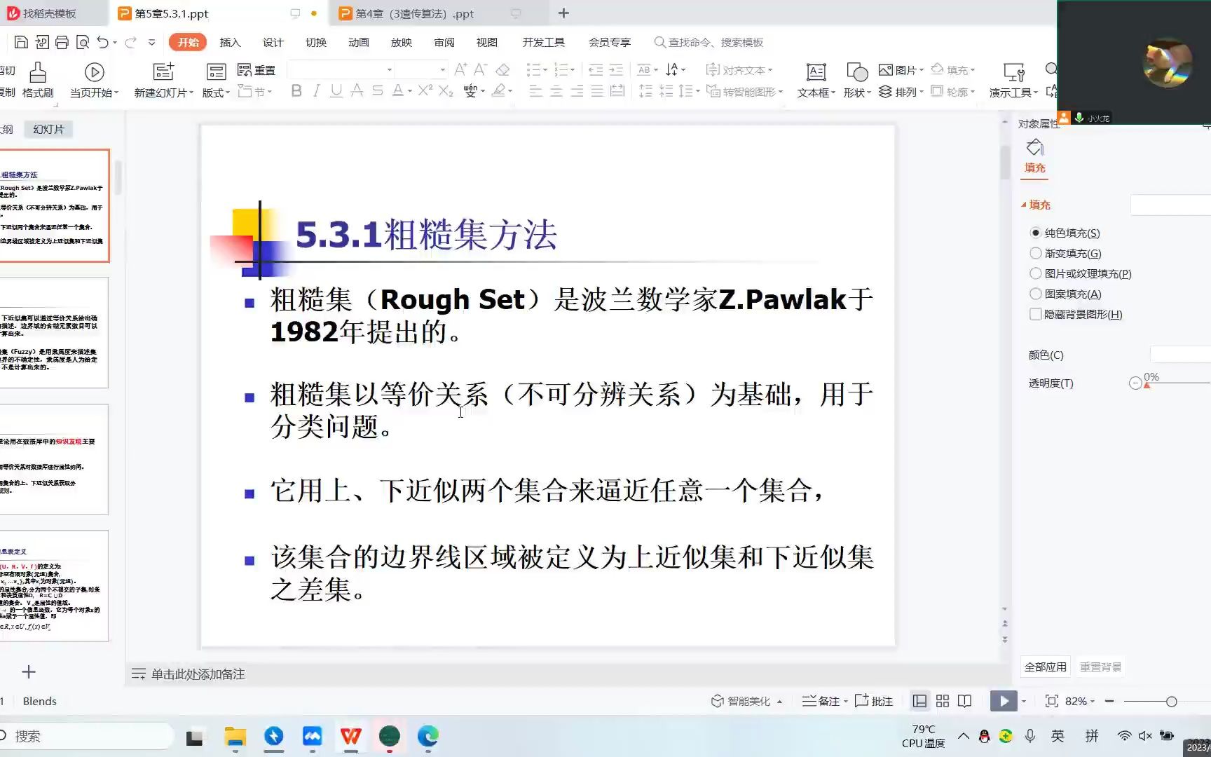The width and height of the screenshot is (1211, 757).
Task: Click the Play slideshow button in status bar
Action: pyautogui.click(x=1004, y=701)
